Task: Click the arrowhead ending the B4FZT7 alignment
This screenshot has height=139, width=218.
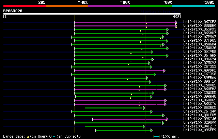Action: click(x=144, y=127)
